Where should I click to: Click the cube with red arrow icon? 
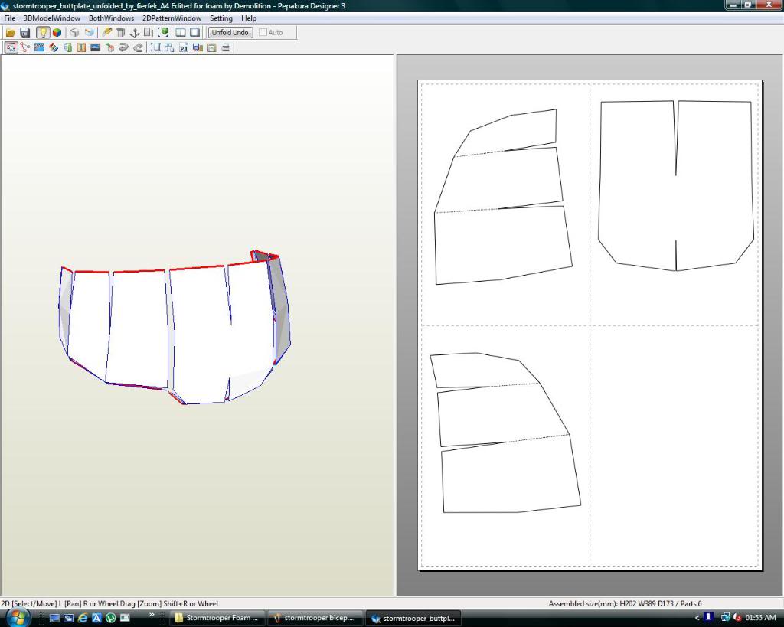pos(109,47)
